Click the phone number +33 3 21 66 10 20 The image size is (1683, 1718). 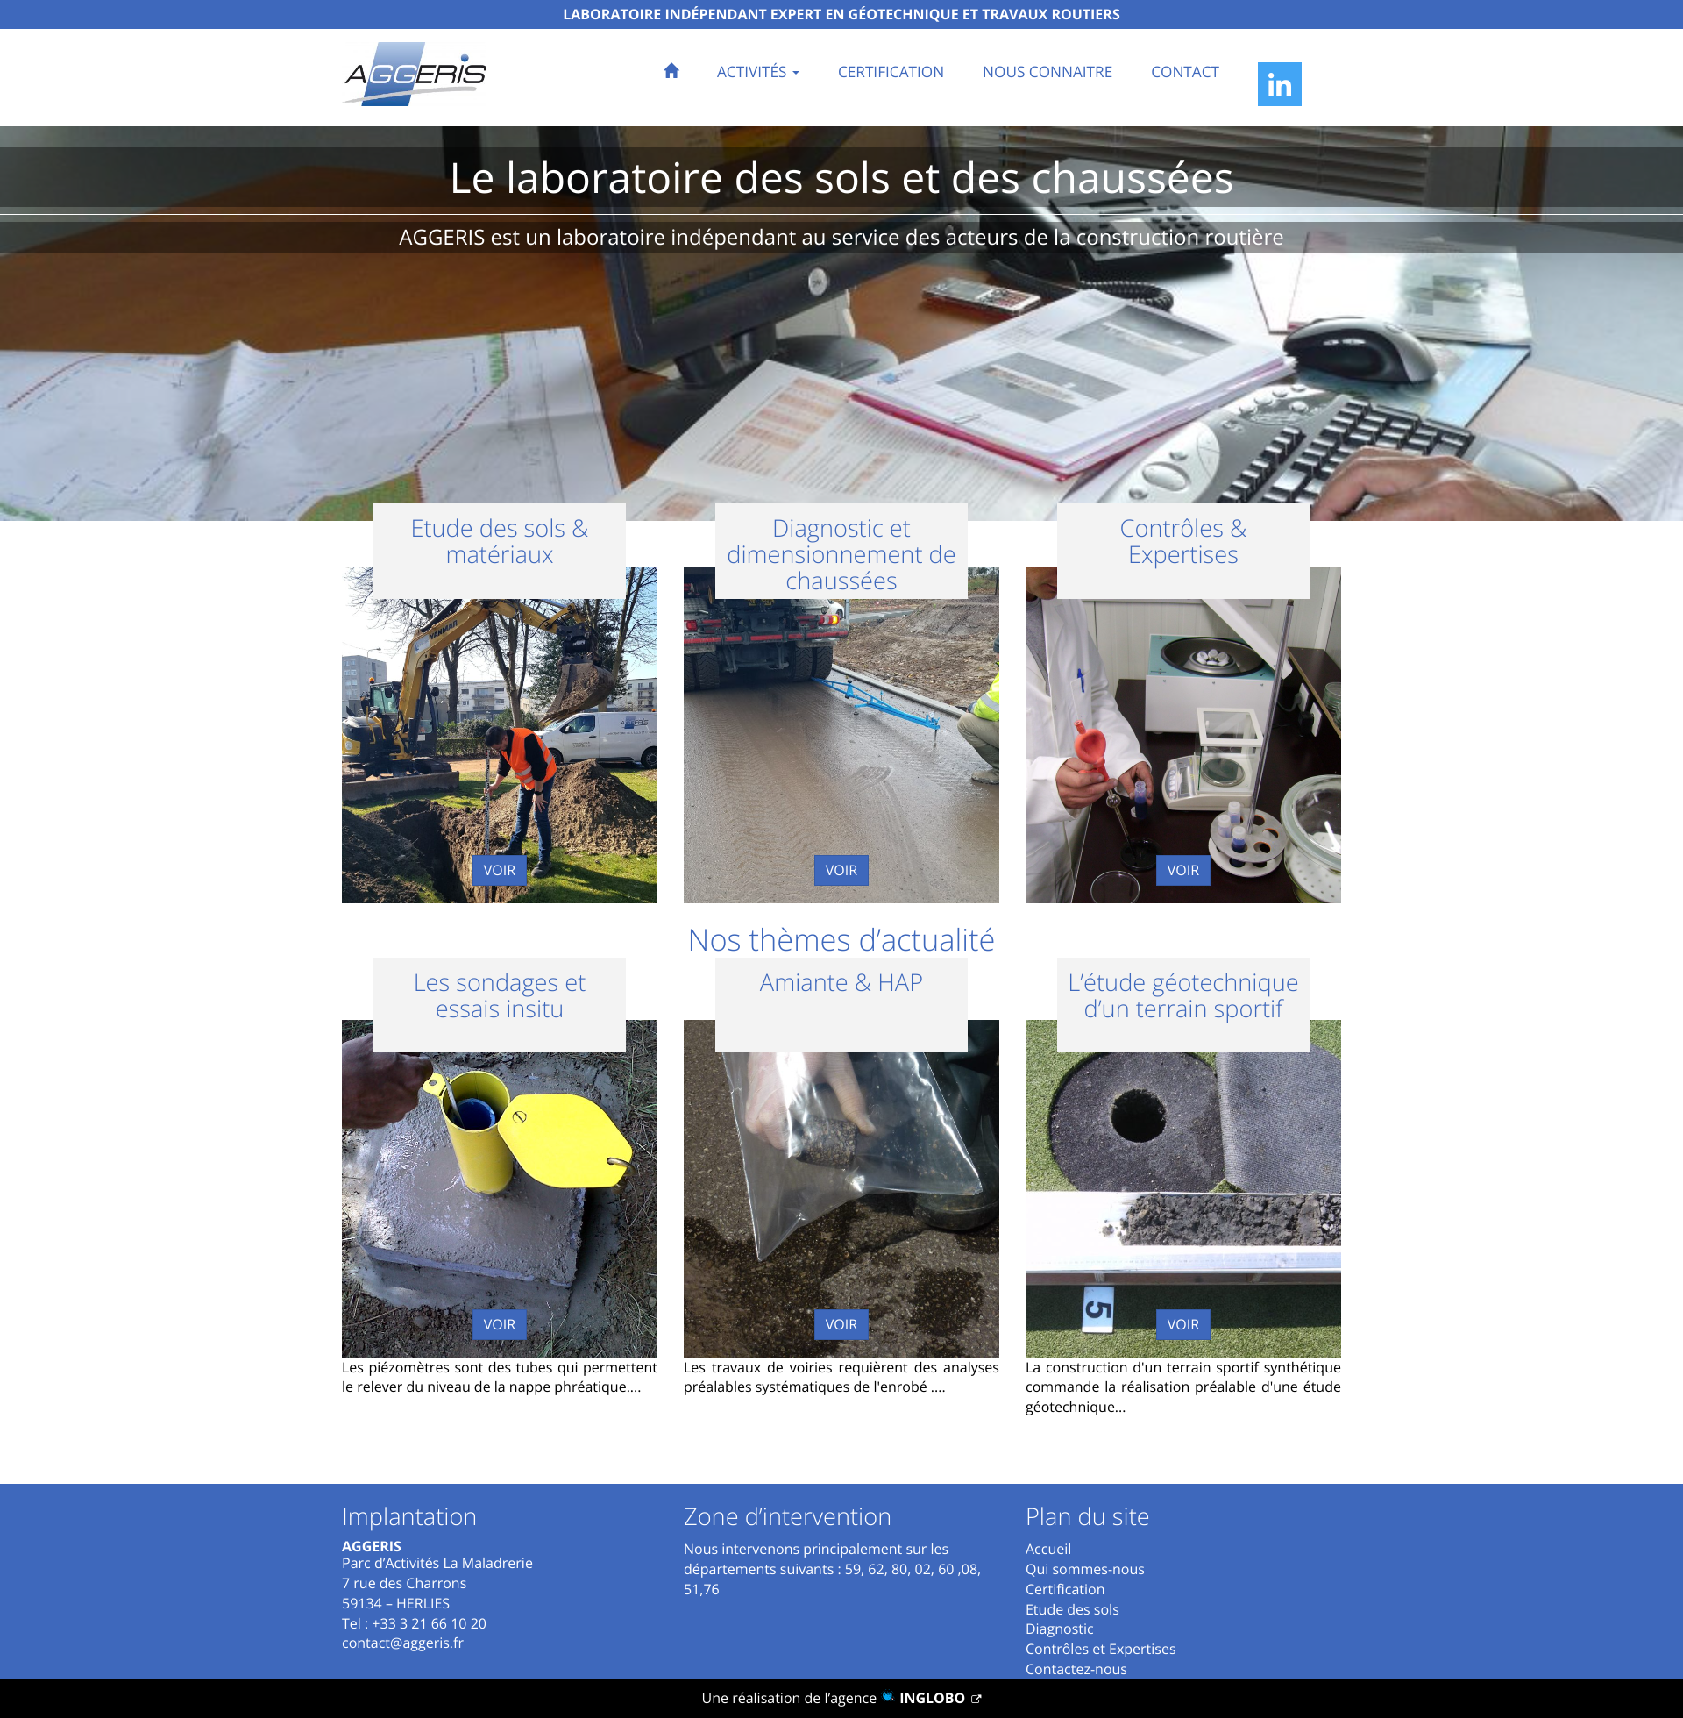click(429, 1623)
